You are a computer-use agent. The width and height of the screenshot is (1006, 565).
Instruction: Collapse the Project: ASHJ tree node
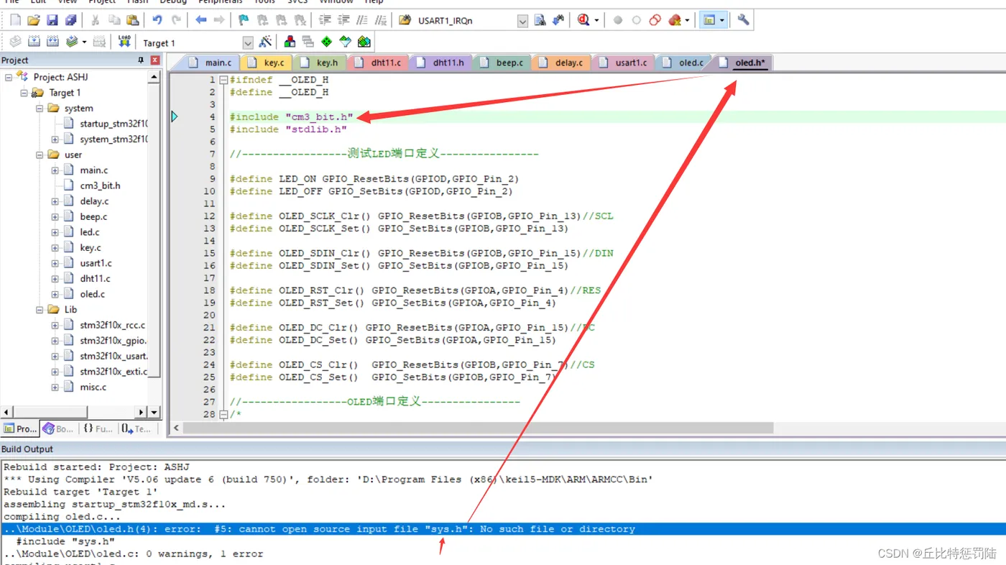(x=9, y=77)
